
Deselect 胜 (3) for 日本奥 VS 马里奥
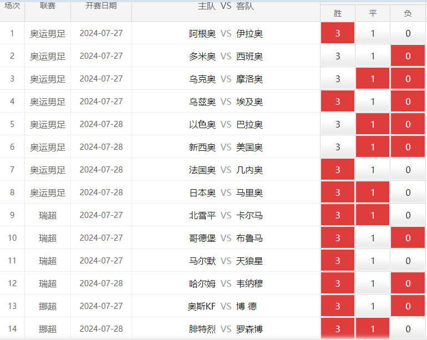coord(338,192)
